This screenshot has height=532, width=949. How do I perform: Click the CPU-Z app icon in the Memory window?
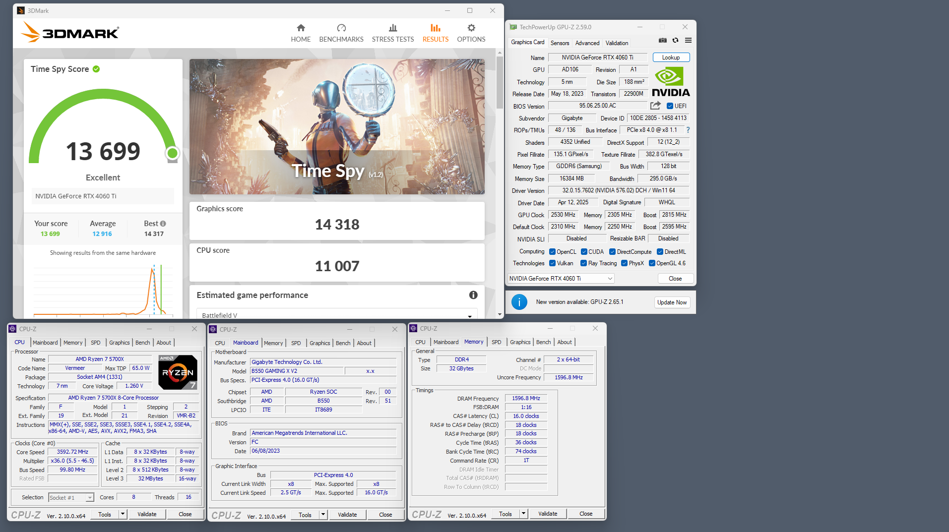pyautogui.click(x=413, y=328)
